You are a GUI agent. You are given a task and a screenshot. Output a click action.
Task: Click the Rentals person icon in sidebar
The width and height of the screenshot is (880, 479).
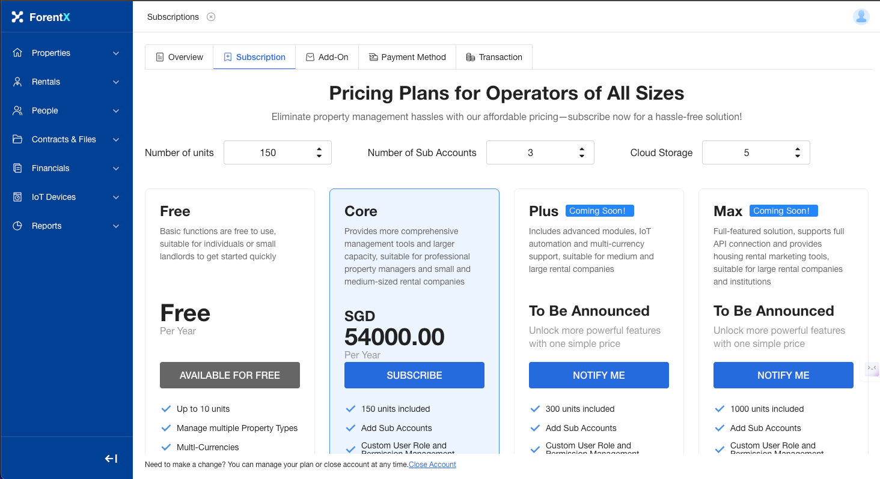coord(17,82)
